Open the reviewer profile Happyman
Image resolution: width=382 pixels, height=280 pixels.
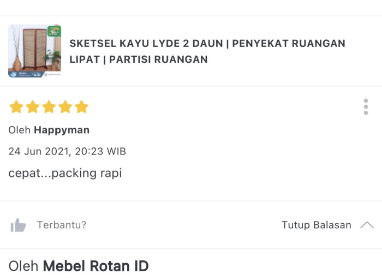pyautogui.click(x=62, y=130)
